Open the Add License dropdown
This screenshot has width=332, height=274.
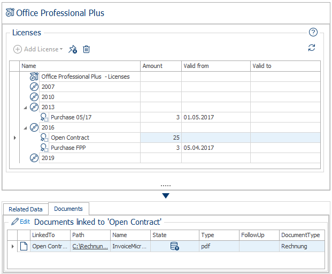(38, 49)
